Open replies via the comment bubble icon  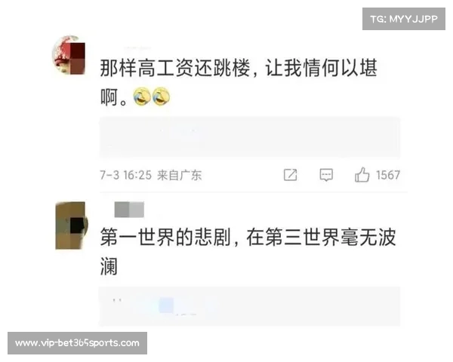click(x=326, y=175)
